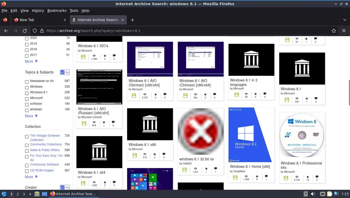Open the file manager from the taskbar

click(x=37, y=194)
